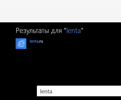Click the highlighted "lenta" part of lenta.ru

click(x=34, y=41)
